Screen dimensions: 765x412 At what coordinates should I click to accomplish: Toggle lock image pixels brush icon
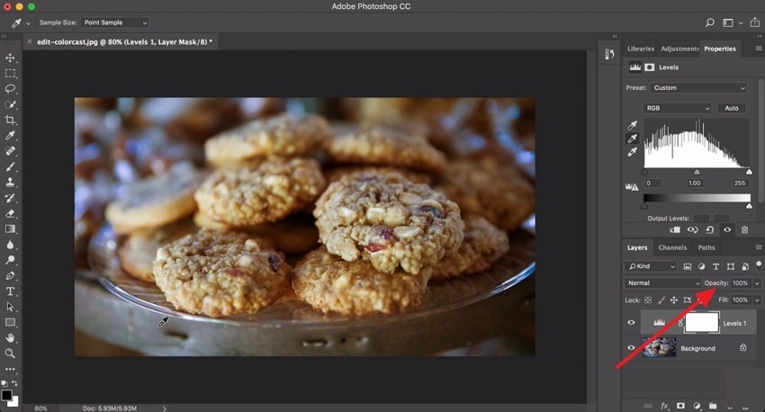pos(661,300)
